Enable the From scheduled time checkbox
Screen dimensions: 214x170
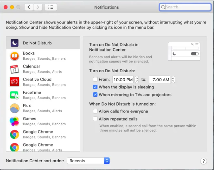[x=95, y=79]
